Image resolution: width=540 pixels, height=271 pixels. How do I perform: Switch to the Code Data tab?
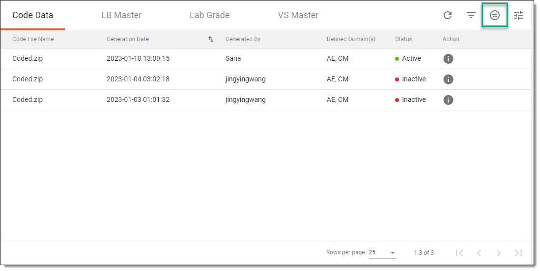[33, 15]
